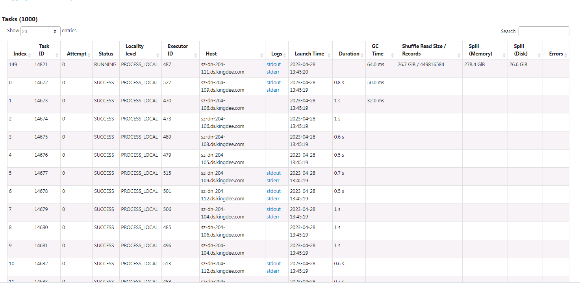This screenshot has width=580, height=283.
Task: Click host sz-dn-204-103.ds.kingdee.com
Action: point(222,141)
